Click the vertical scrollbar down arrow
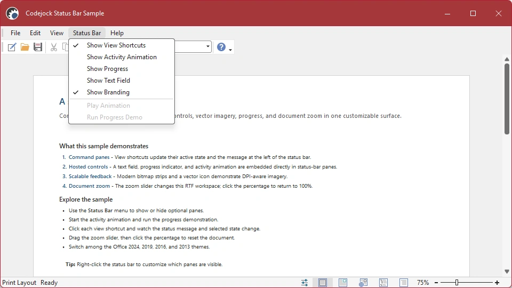The width and height of the screenshot is (512, 288). coord(507,271)
